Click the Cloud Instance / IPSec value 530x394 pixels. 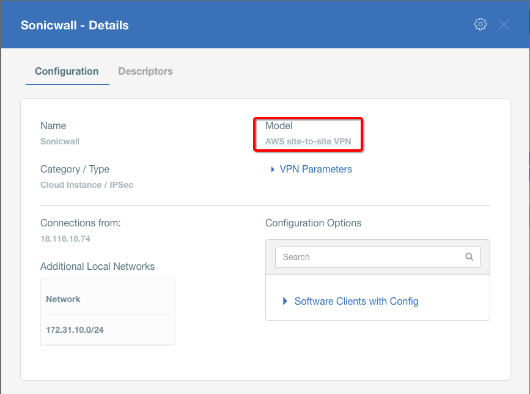87,185
